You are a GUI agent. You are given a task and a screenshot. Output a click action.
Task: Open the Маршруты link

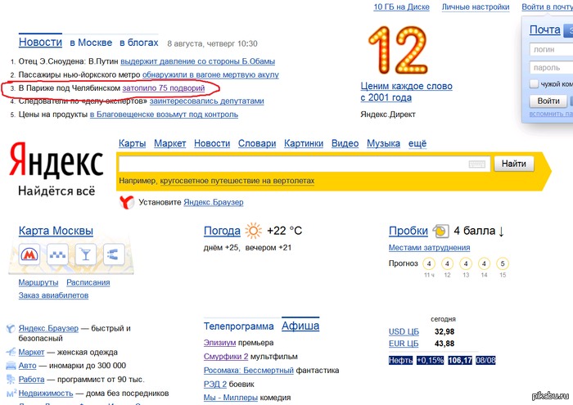point(38,282)
